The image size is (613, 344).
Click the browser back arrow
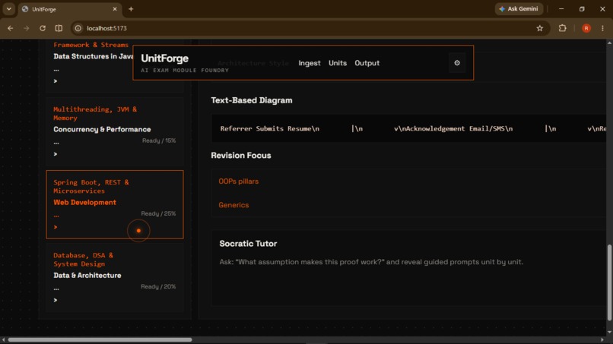(x=10, y=28)
